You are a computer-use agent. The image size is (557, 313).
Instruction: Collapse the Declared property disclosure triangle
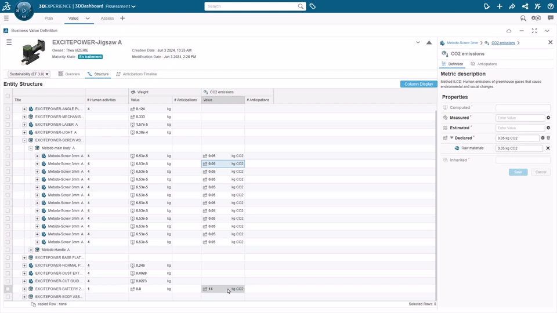[x=452, y=138]
